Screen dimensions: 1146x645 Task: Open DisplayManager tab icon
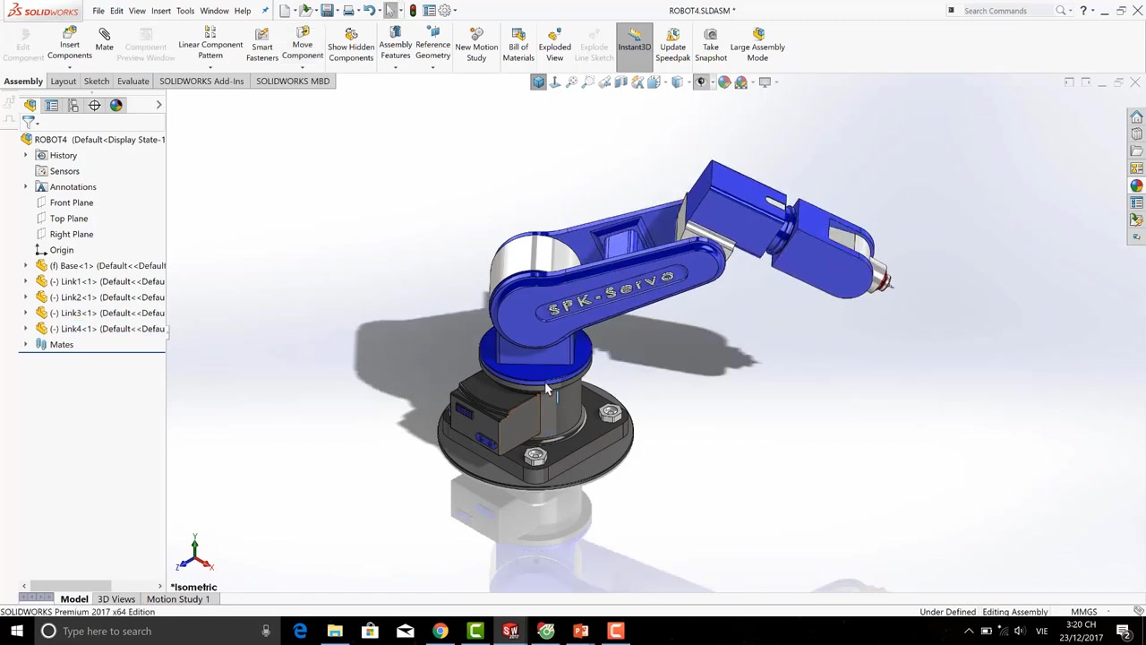click(115, 106)
